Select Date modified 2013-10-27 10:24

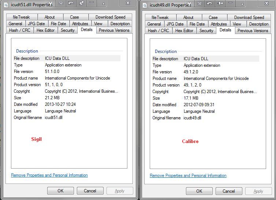pyautogui.click(x=60, y=104)
